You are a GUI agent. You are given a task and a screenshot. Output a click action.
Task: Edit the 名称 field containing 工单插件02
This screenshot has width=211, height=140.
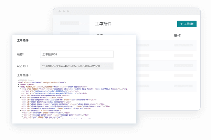click(77, 54)
